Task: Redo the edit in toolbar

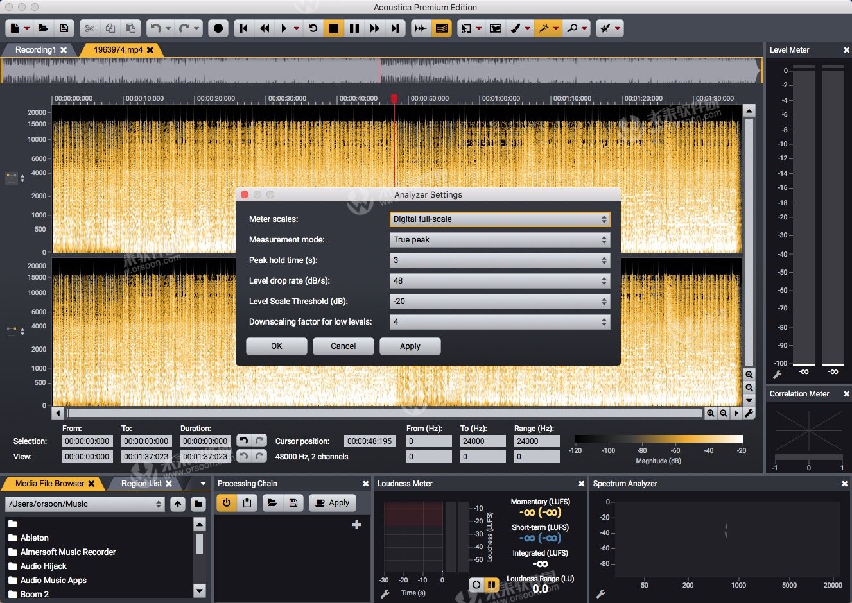Action: click(184, 28)
